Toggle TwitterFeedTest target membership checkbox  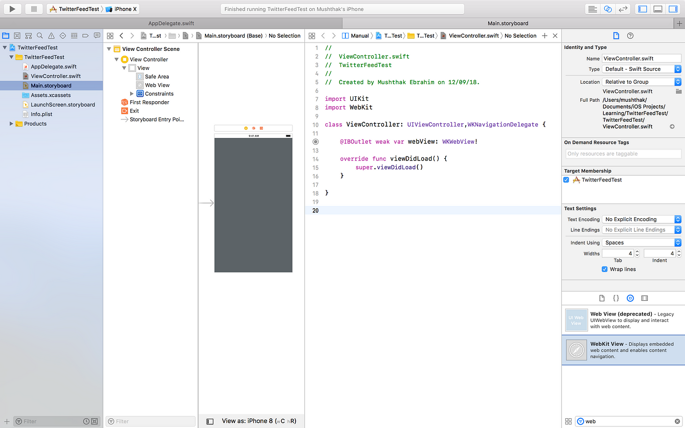[x=566, y=180]
